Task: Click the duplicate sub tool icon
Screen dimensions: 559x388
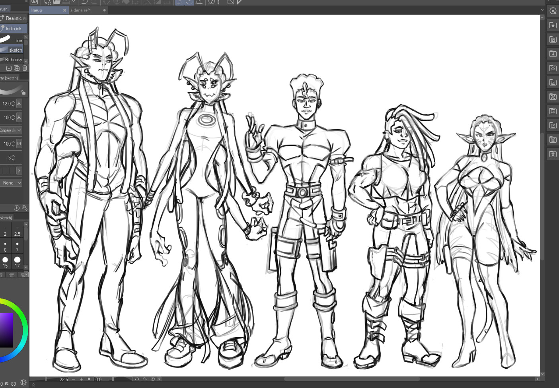Action: [17, 68]
